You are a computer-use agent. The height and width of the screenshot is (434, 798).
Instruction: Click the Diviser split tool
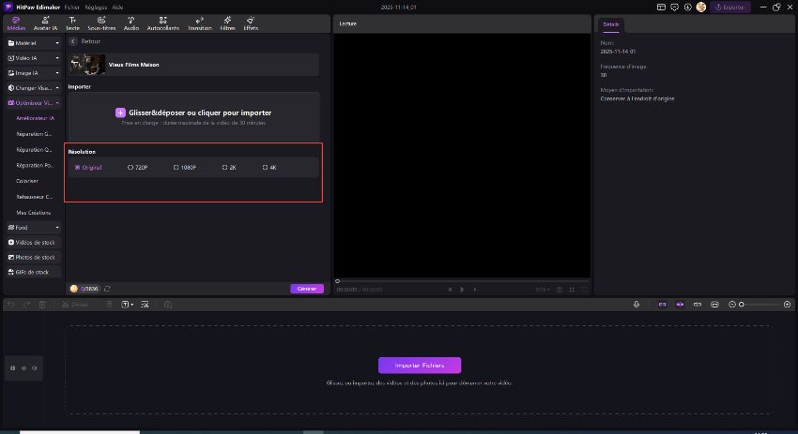(x=75, y=305)
